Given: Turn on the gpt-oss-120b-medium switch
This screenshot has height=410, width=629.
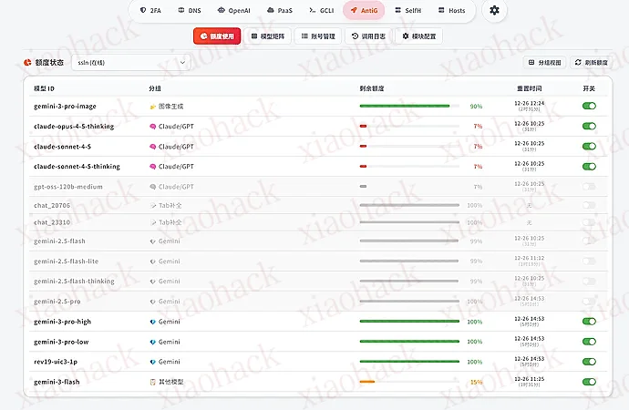Looking at the screenshot, I should tap(589, 186).
